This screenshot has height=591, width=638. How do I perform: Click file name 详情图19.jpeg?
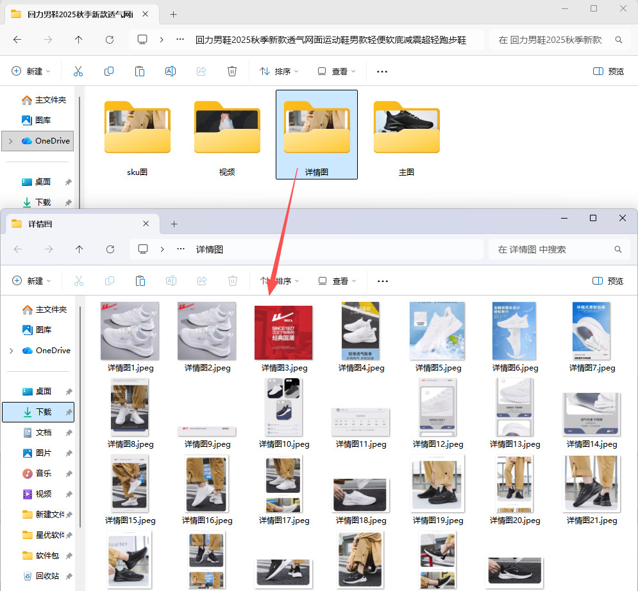click(x=438, y=520)
